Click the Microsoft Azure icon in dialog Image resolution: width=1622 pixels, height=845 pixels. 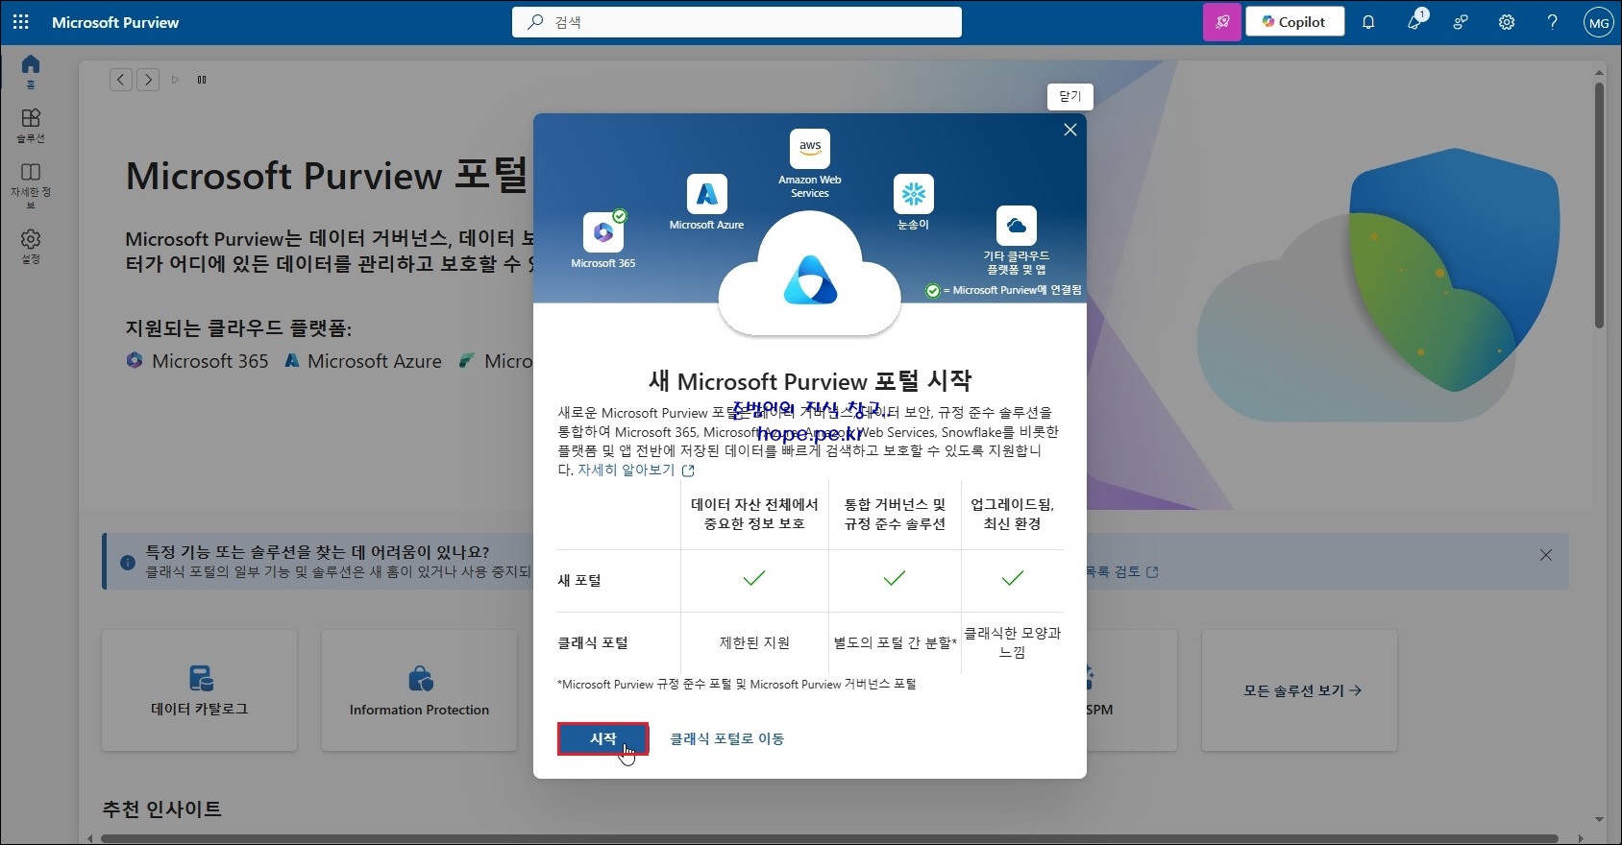(x=707, y=194)
